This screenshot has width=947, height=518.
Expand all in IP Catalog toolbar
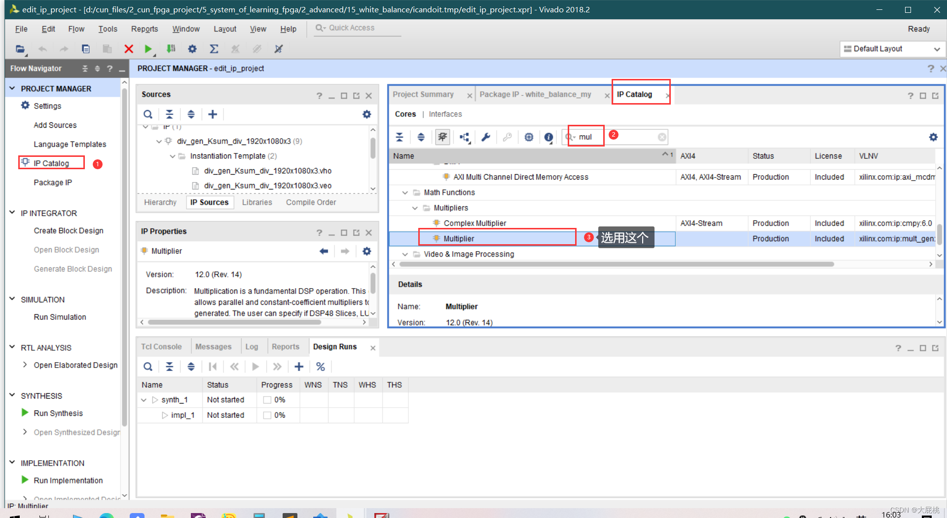421,137
